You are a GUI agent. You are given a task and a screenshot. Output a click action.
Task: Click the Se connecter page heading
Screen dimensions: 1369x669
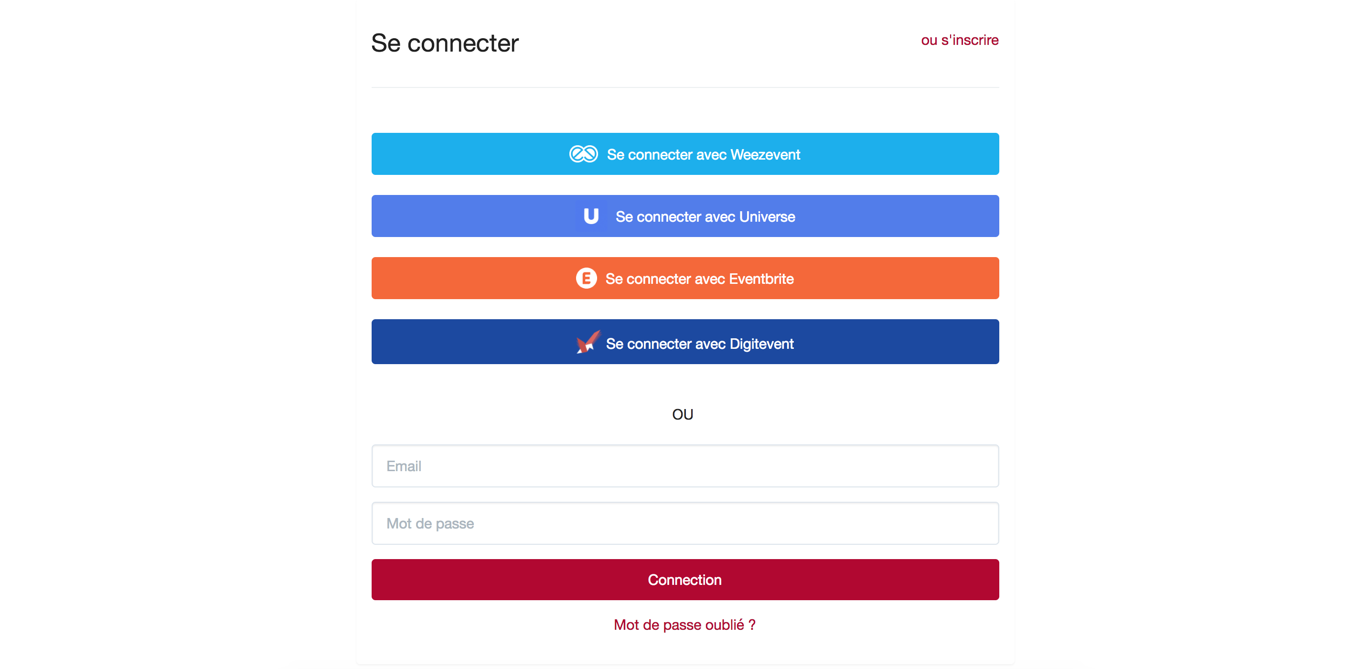point(444,43)
